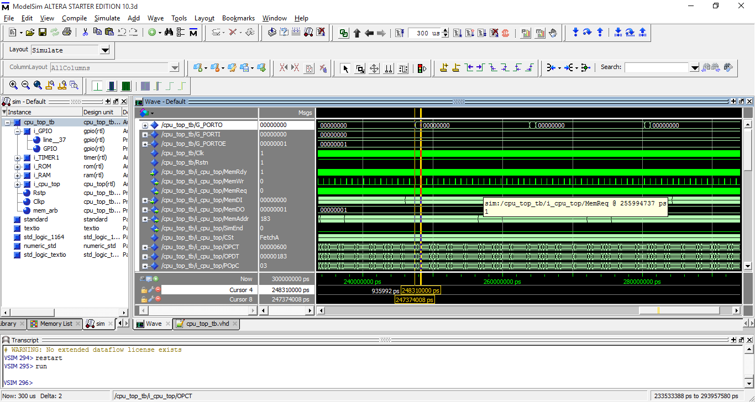Click the Find binoculars icon
Viewport: 755px width, 402px height.
tap(168, 33)
